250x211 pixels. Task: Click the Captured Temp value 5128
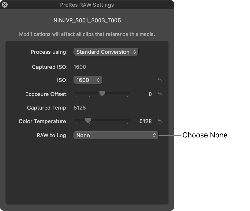pyautogui.click(x=80, y=108)
